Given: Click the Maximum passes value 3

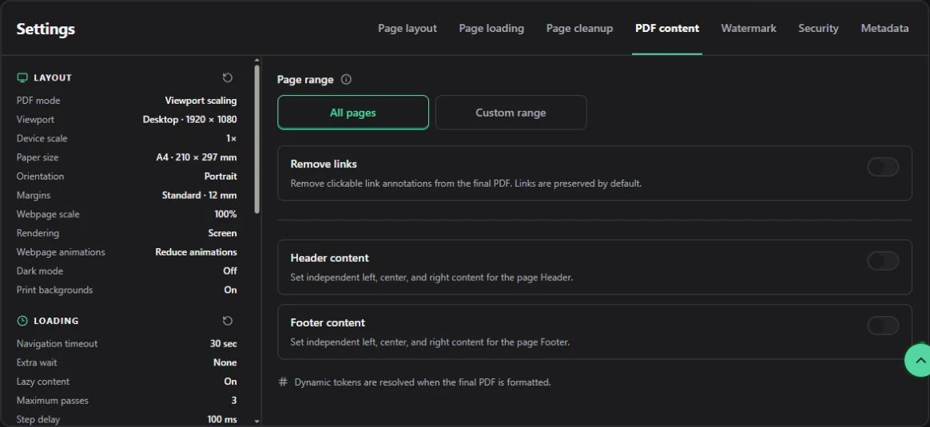Looking at the screenshot, I should pyautogui.click(x=234, y=401).
